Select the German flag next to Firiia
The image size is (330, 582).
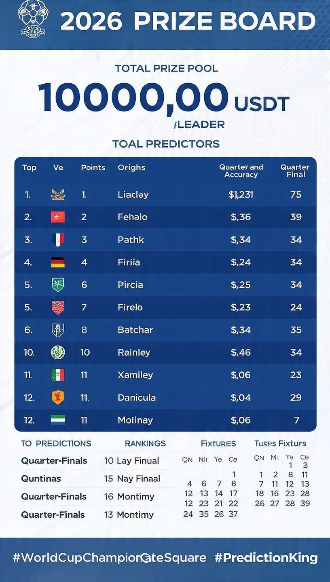(58, 262)
